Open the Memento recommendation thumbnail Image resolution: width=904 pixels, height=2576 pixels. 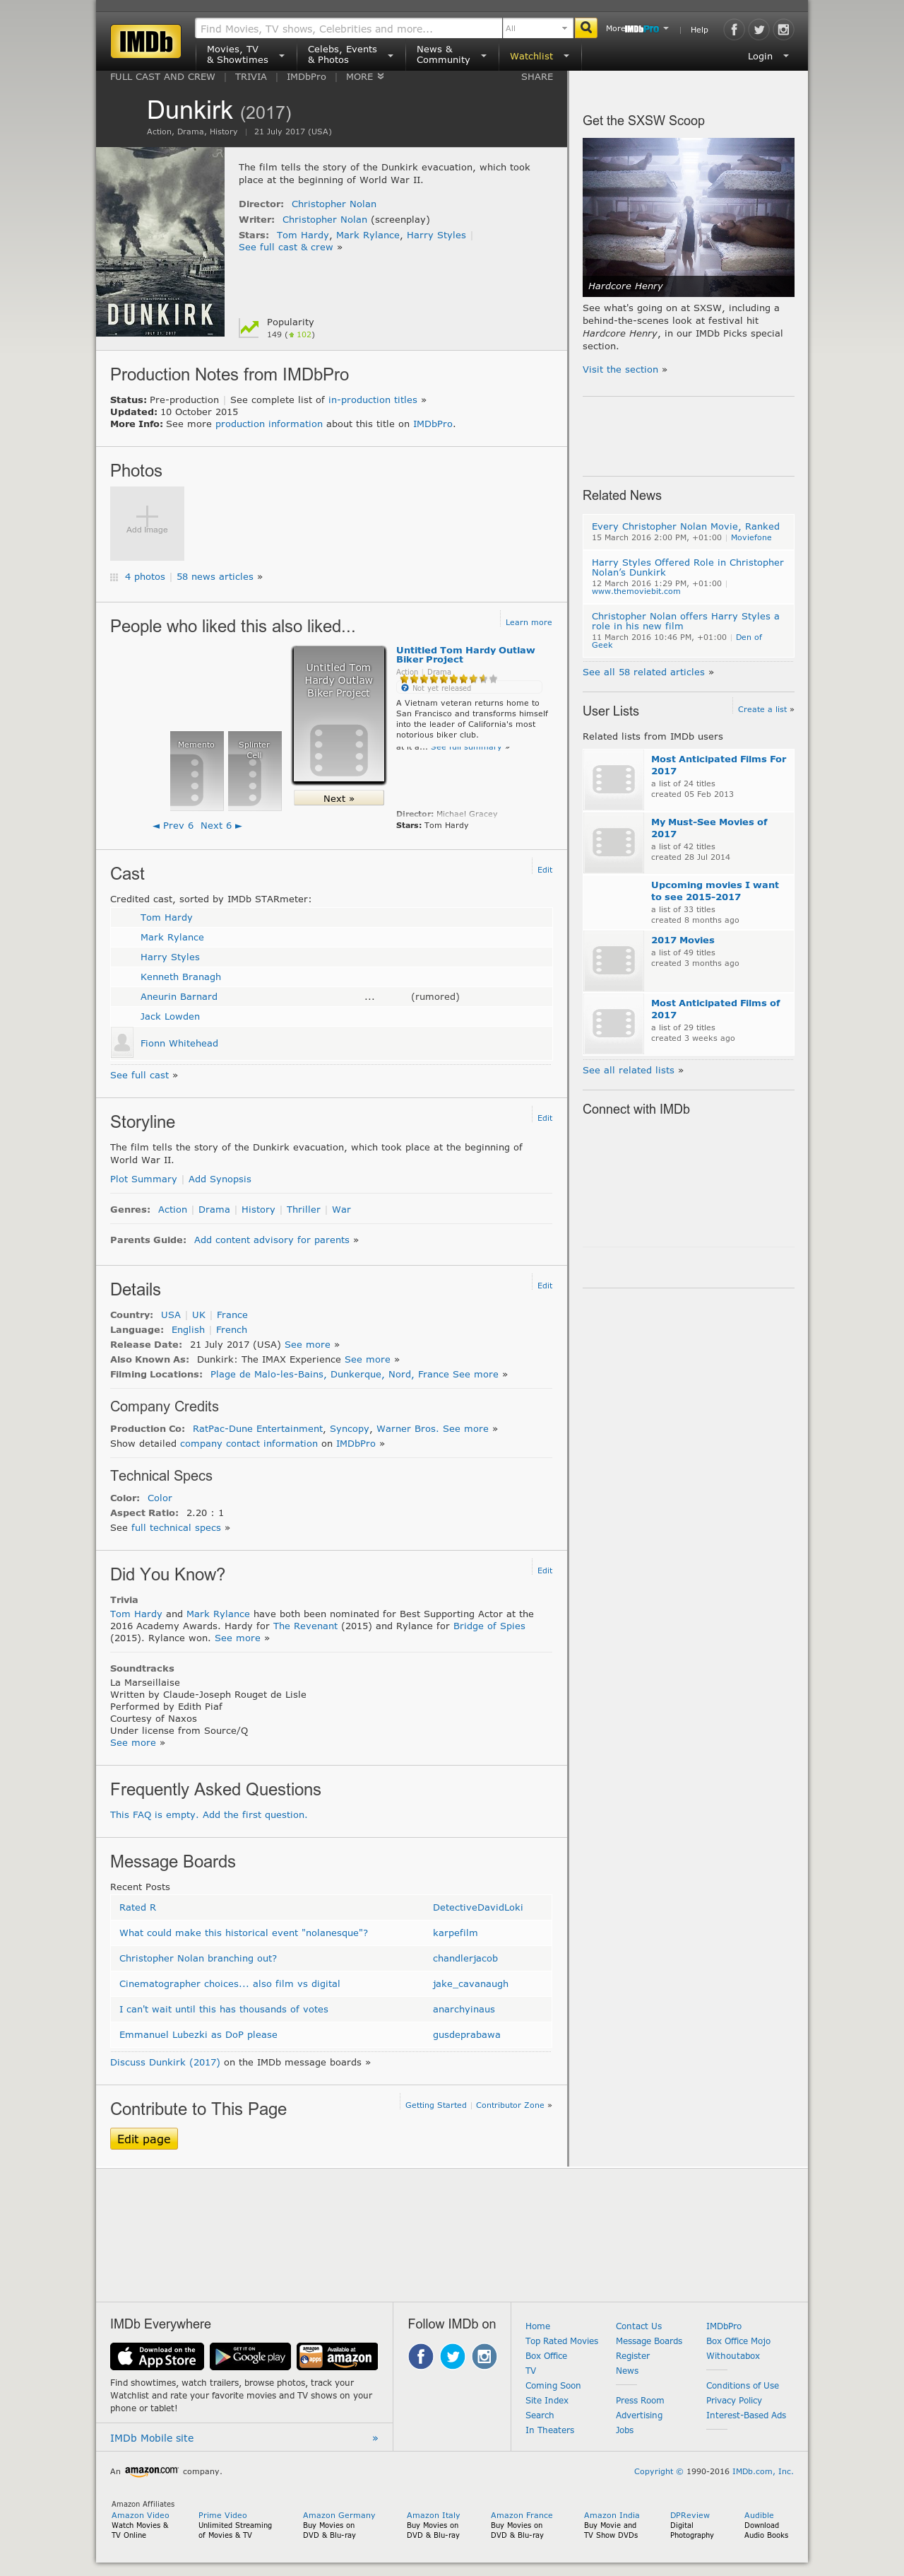[196, 770]
